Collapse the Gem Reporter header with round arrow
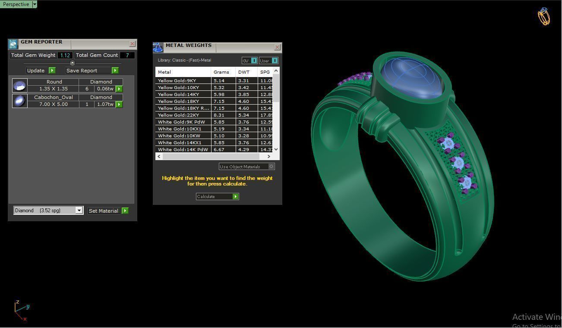The width and height of the screenshot is (562, 328). tap(73, 63)
